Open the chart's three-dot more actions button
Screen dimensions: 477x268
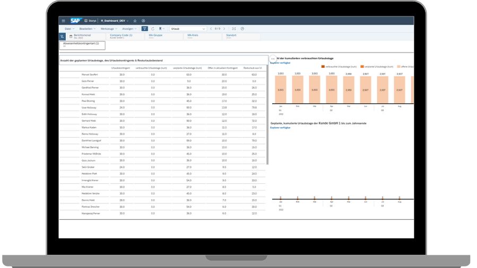(273, 58)
